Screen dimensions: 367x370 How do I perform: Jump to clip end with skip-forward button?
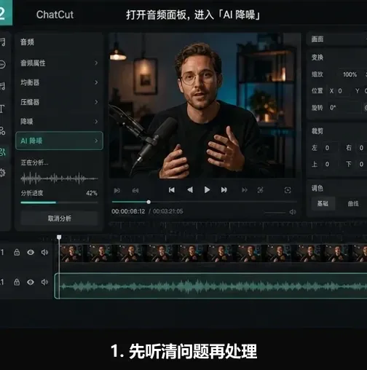coord(224,190)
